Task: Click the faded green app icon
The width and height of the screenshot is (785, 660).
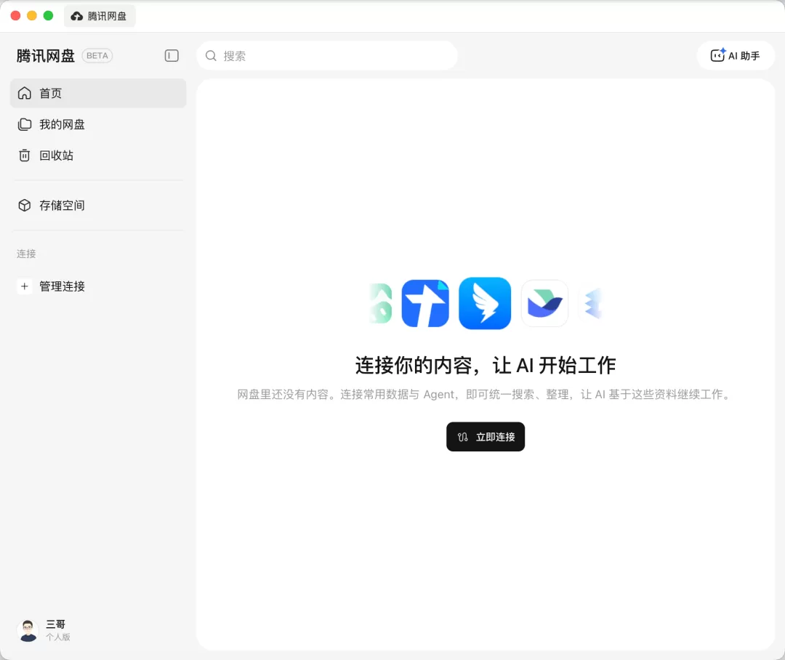Action: [x=380, y=303]
